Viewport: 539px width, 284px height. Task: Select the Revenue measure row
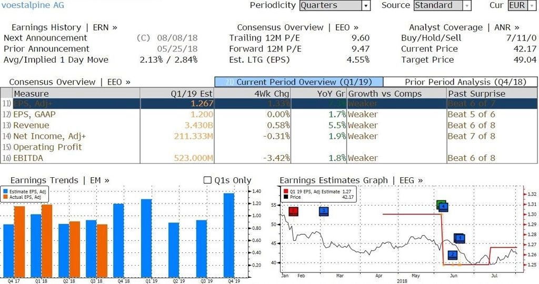(269, 125)
